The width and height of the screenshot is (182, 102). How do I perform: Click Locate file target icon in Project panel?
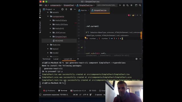(63, 9)
